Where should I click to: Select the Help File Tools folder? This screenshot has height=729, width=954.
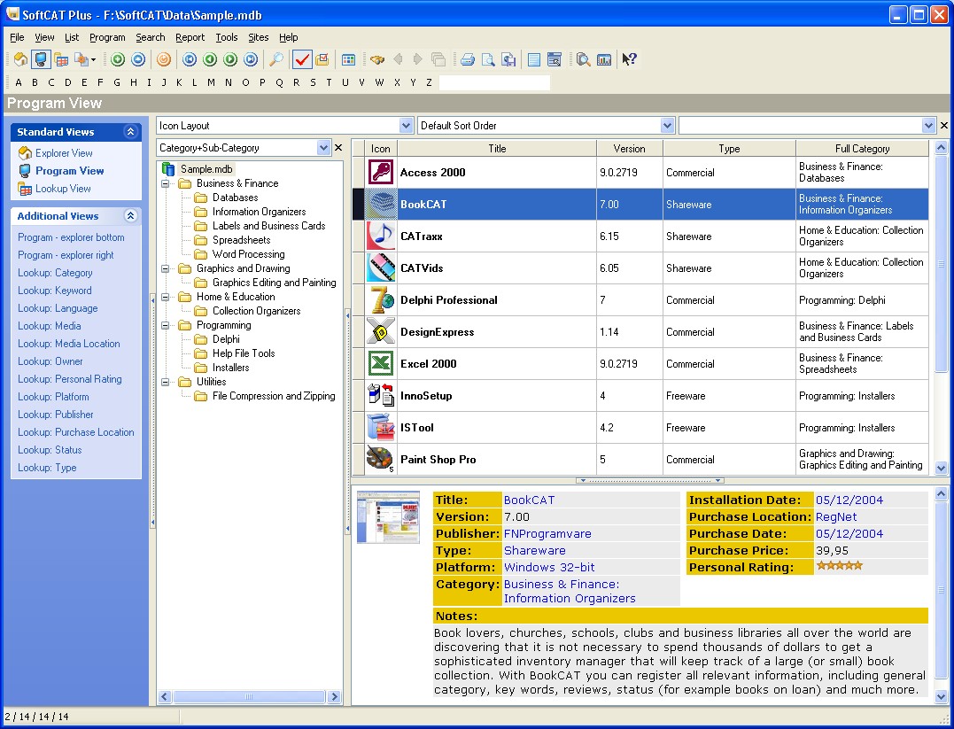coord(244,353)
